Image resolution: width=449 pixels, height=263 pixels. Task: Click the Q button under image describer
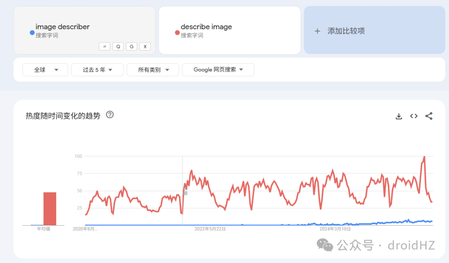tap(118, 46)
